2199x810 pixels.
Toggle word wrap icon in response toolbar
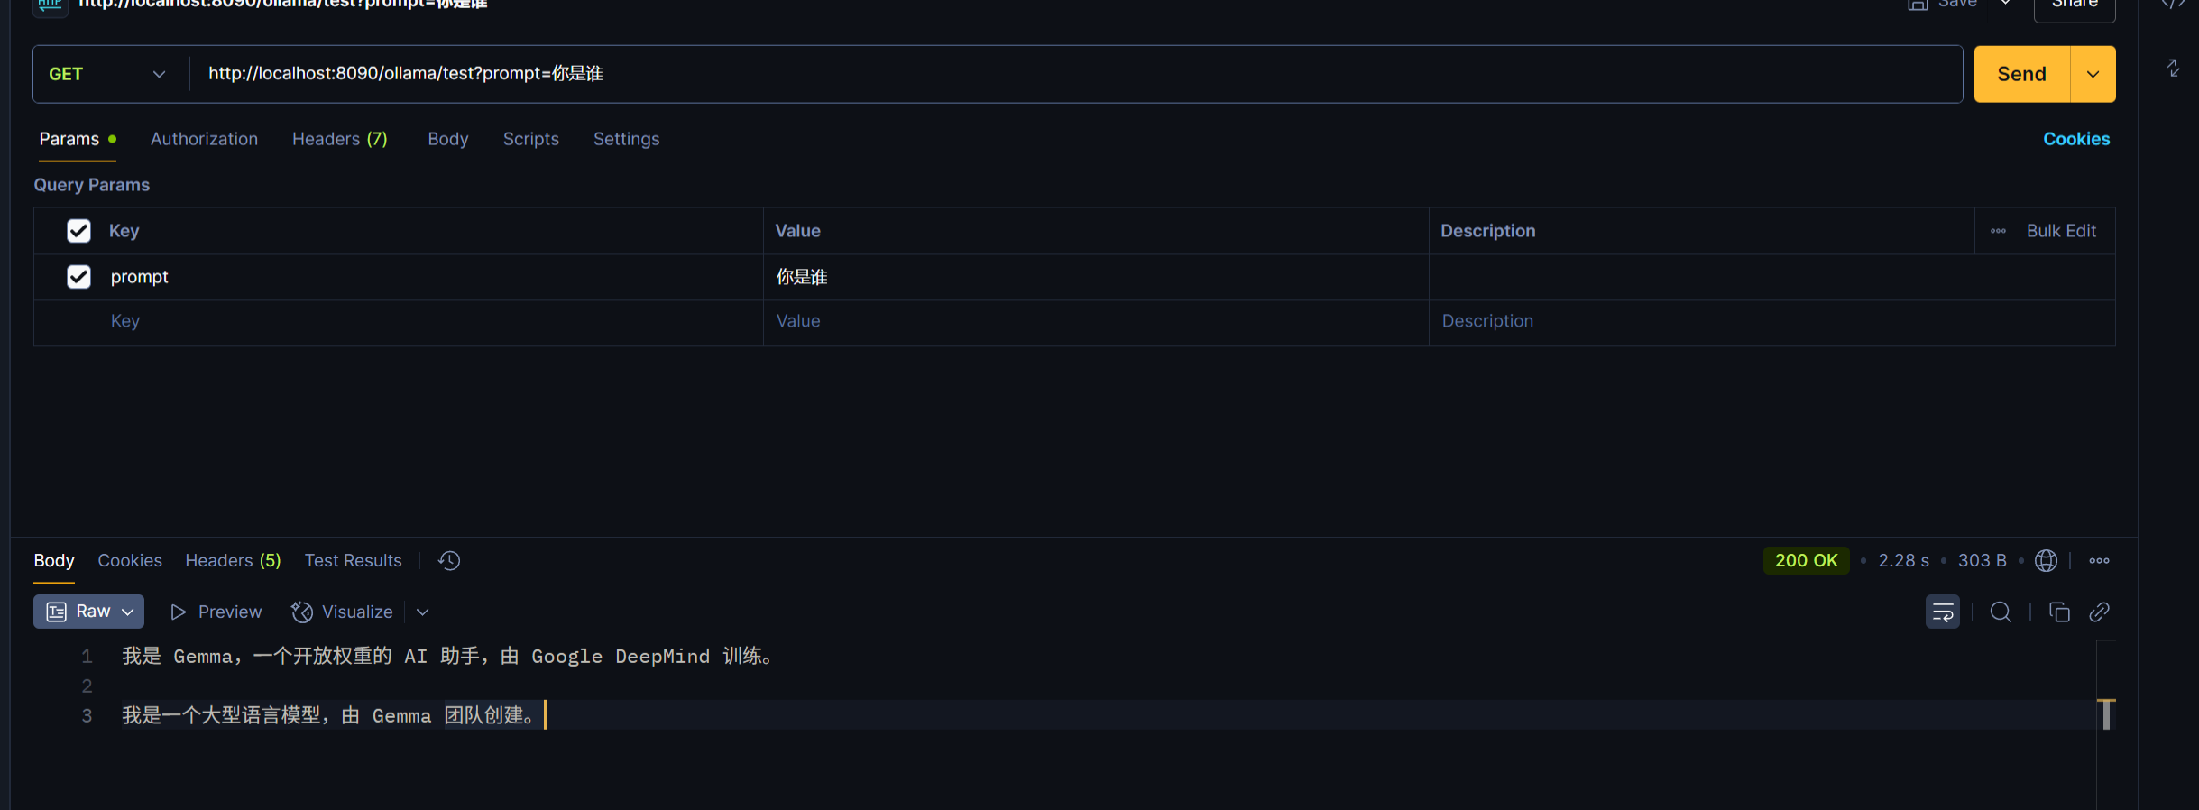[1942, 612]
